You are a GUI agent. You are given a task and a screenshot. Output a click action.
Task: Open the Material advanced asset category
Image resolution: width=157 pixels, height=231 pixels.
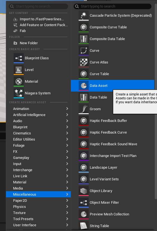pos(38,182)
